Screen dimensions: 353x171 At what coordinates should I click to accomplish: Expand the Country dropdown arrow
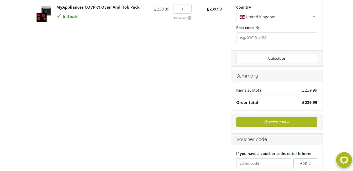314,17
